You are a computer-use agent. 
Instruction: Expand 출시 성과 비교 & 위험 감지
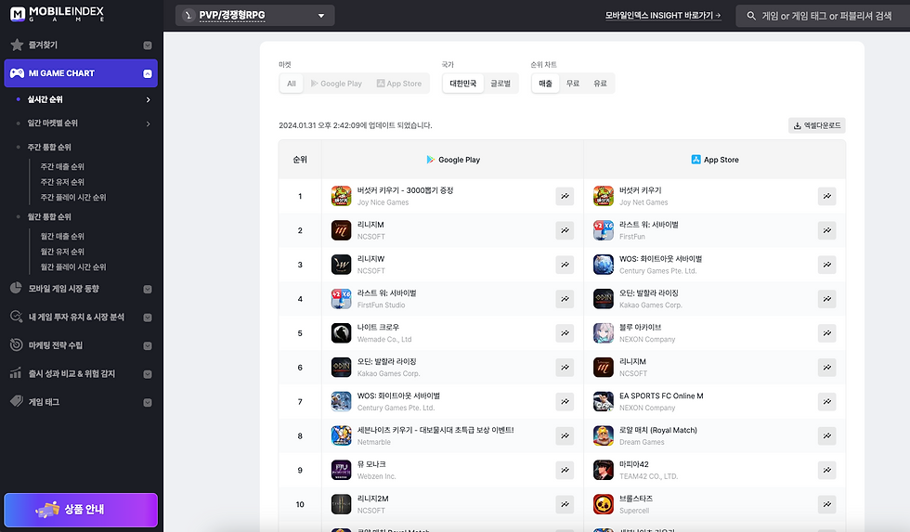coord(148,374)
